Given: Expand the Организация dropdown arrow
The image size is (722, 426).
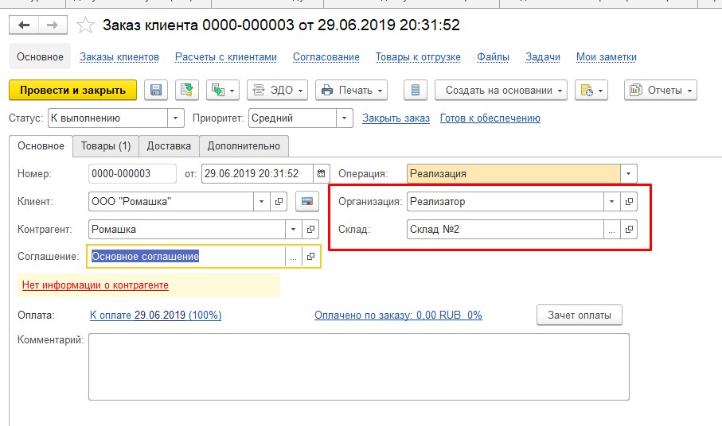Looking at the screenshot, I should (611, 201).
